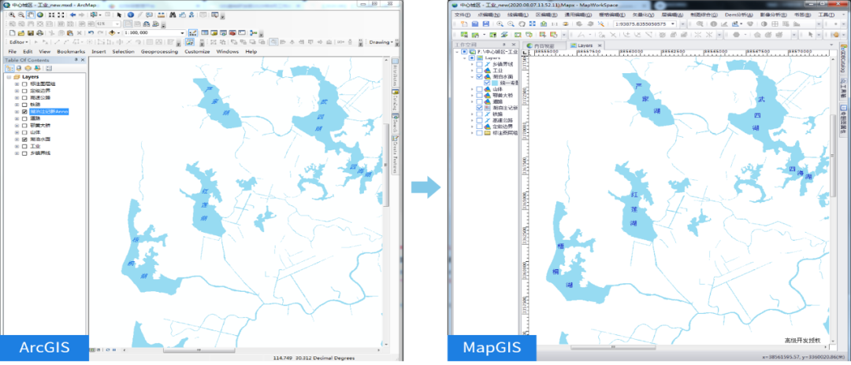Select MapGIS zoom in magnifier
The width and height of the screenshot is (851, 365).
coord(500,24)
